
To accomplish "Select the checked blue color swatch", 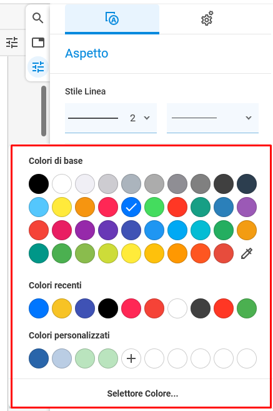I will click(x=131, y=207).
